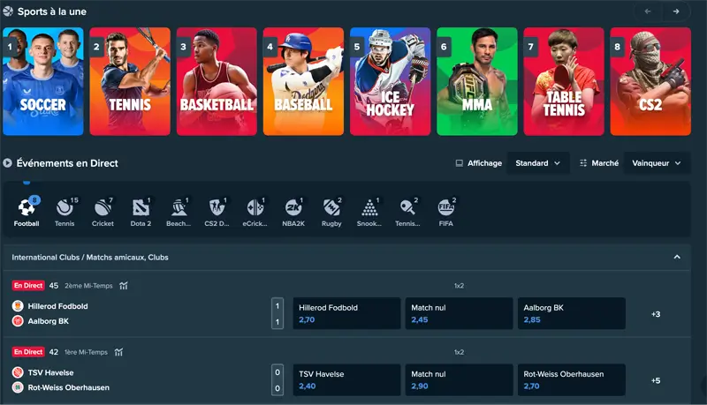This screenshot has height=405, width=707.
Task: Click En Direct badge on Hillerod match
Action: pyautogui.click(x=28, y=285)
